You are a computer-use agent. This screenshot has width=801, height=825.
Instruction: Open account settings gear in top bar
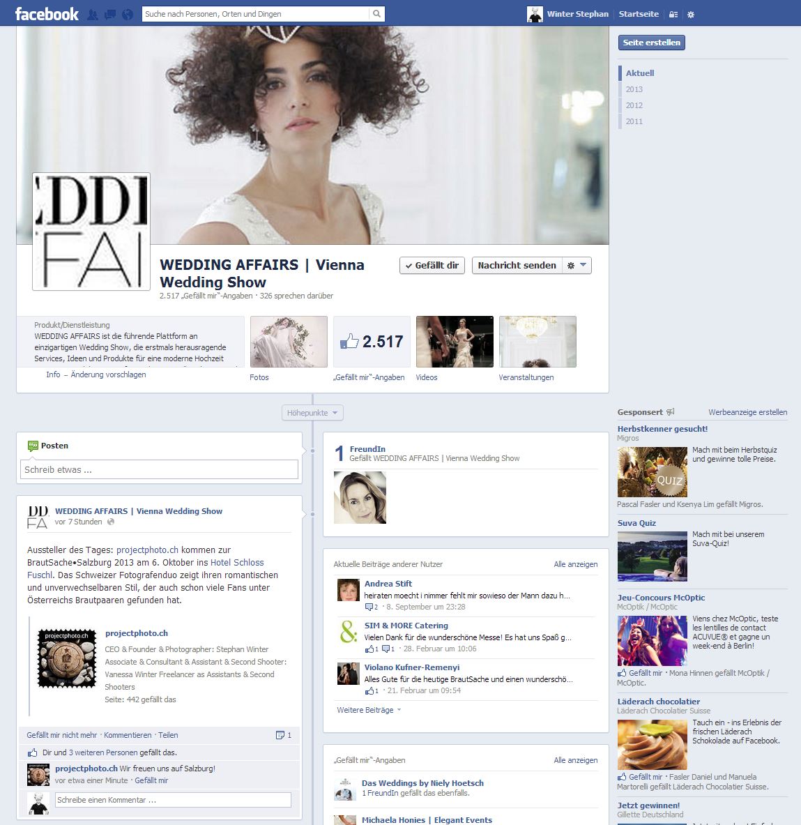click(x=691, y=14)
